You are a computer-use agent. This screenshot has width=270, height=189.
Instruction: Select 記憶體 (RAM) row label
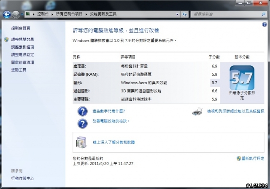(86, 75)
